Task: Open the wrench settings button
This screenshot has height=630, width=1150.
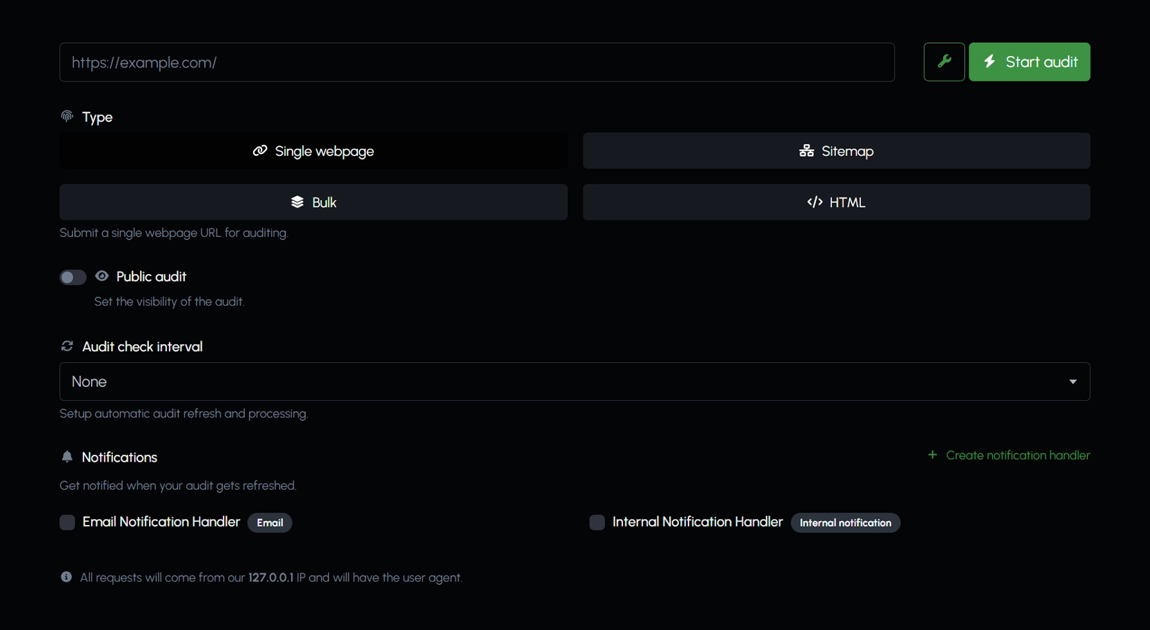Action: [x=944, y=62]
